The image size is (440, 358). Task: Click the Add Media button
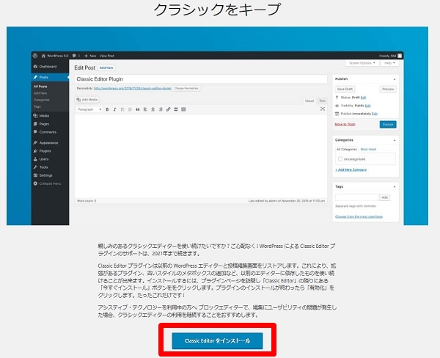(x=87, y=99)
